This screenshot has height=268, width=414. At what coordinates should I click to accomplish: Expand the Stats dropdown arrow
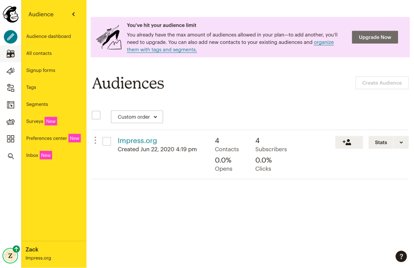coord(401,143)
